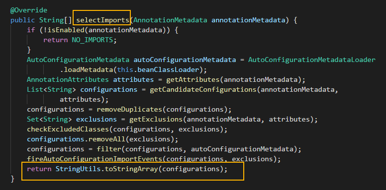Click the removeDuplicates method call
Viewport: 386px width, 190px height.
(129, 110)
